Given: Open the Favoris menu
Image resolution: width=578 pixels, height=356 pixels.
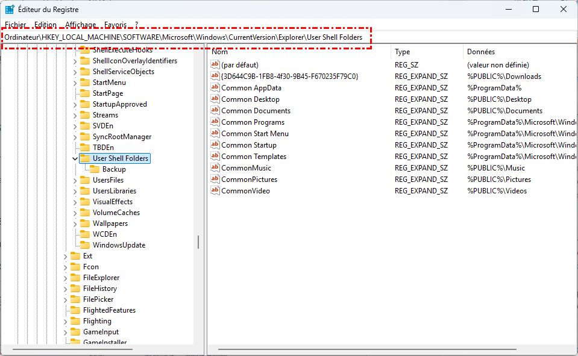Looking at the screenshot, I should coord(115,25).
